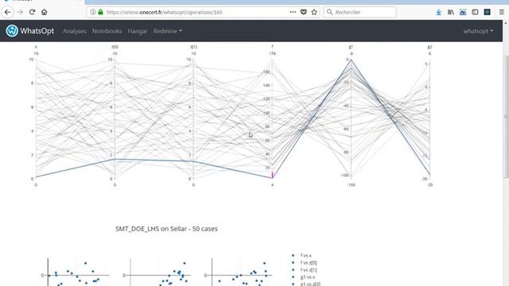The height and width of the screenshot is (286, 509).
Task: Click the screenshot extension toolbar icon
Action: pyautogui.click(x=463, y=13)
